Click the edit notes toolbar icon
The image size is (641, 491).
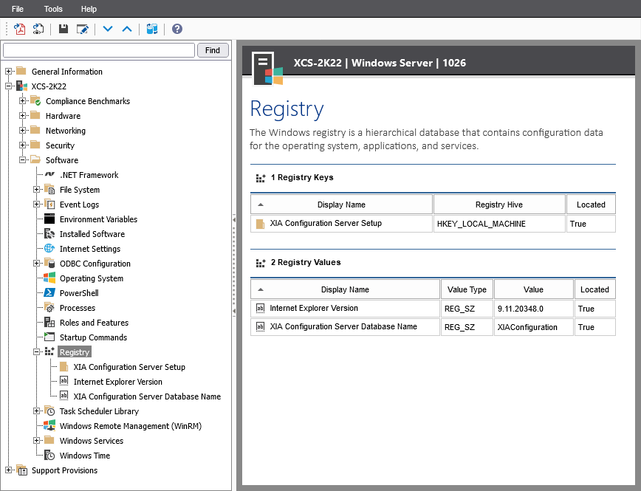tap(83, 29)
